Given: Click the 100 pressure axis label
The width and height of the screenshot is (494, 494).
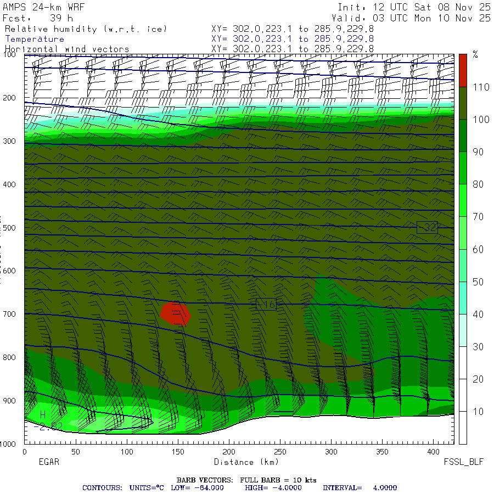Looking at the screenshot, I should coord(9,54).
